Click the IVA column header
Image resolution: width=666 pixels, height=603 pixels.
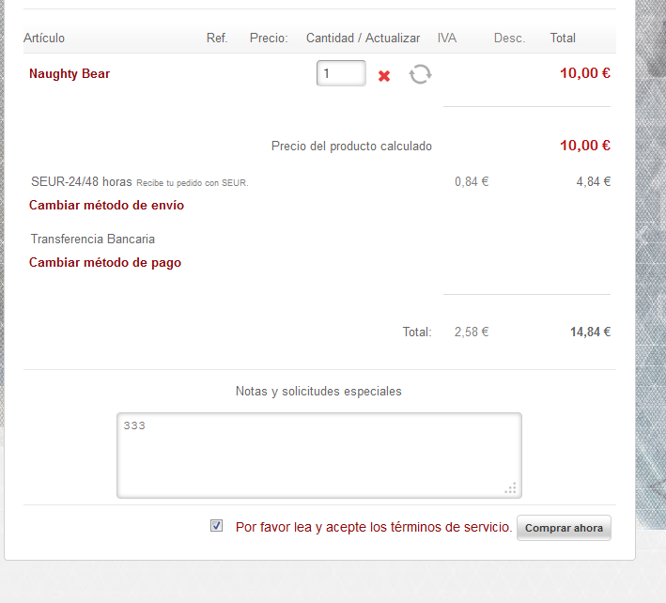(x=447, y=39)
